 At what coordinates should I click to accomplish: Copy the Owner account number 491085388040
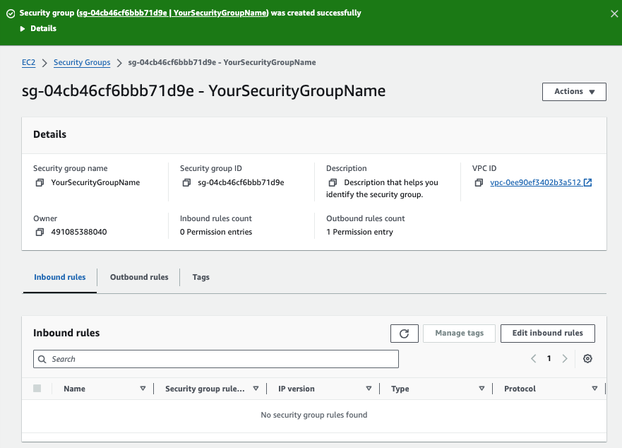[x=40, y=232]
